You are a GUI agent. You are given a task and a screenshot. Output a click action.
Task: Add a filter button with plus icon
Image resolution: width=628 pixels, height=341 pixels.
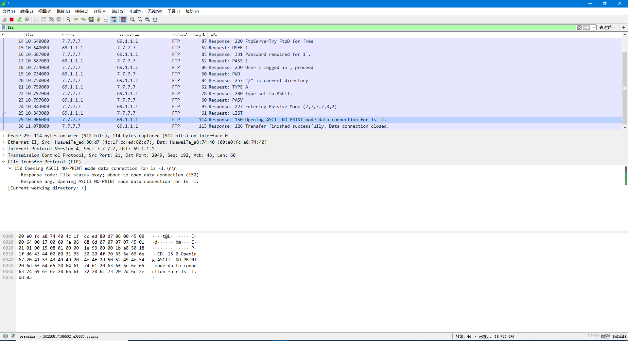pos(623,27)
